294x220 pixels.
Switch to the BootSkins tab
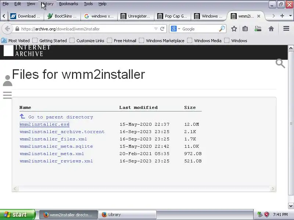[62, 16]
